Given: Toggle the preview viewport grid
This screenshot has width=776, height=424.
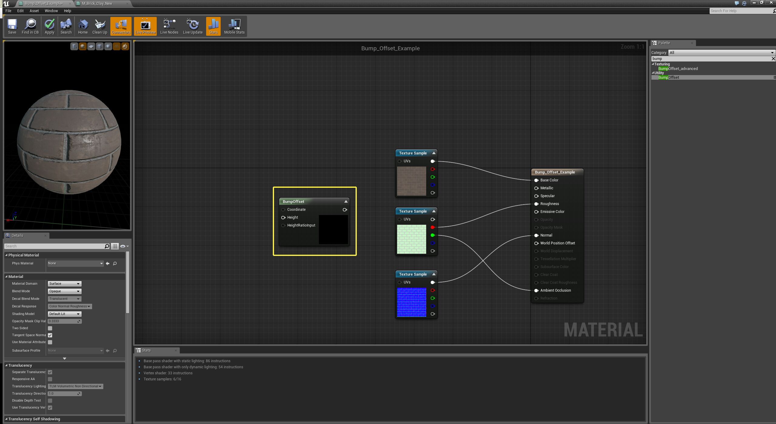Looking at the screenshot, I should [x=117, y=46].
